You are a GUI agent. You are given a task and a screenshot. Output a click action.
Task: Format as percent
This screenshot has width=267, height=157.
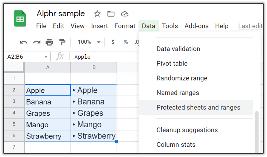(126, 42)
